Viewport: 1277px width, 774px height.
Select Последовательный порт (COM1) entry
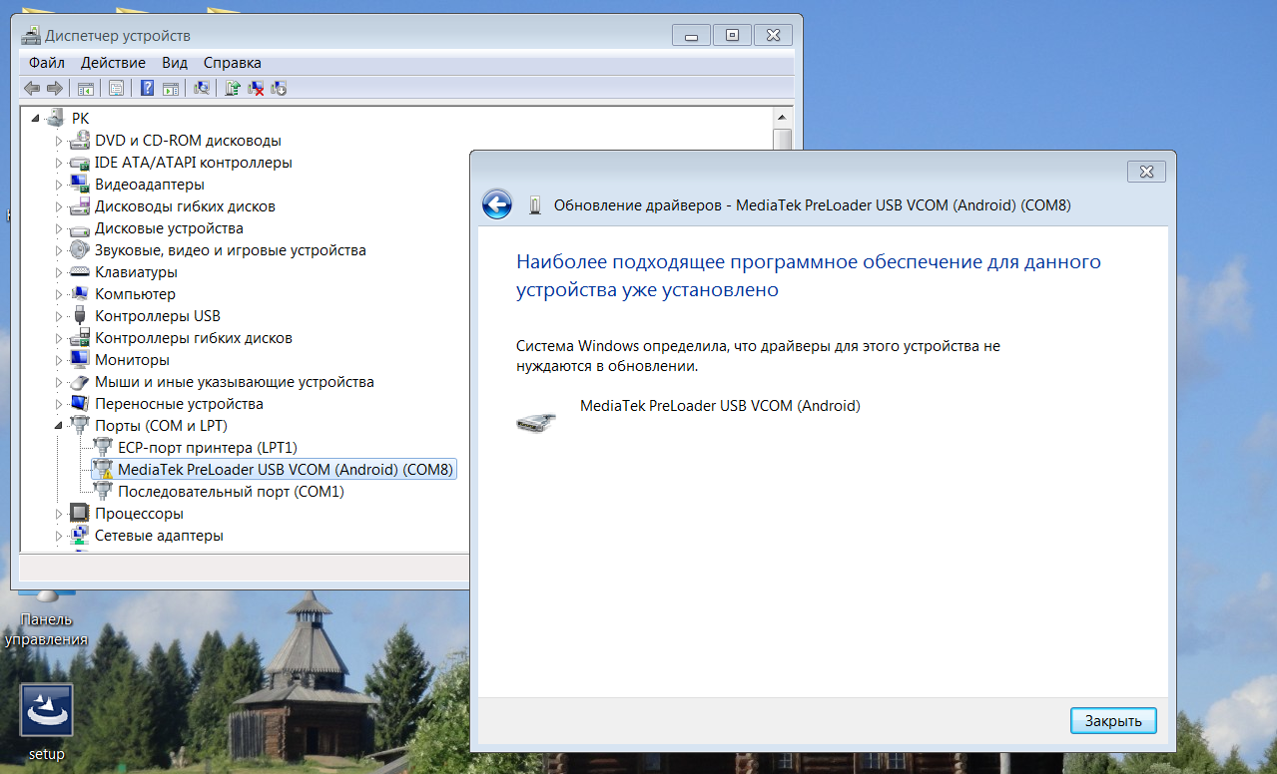(x=231, y=492)
